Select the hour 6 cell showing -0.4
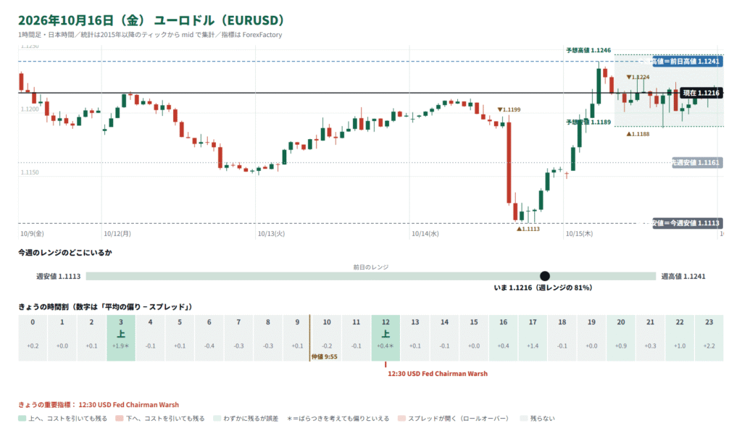The width and height of the screenshot is (742, 423). click(209, 338)
